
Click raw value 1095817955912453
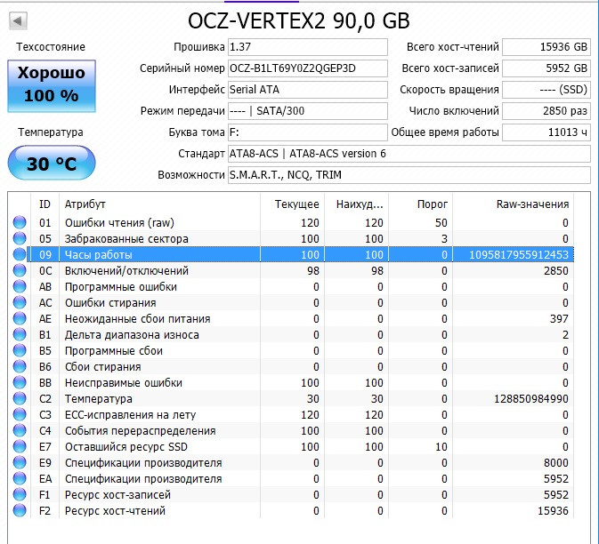[x=519, y=255]
